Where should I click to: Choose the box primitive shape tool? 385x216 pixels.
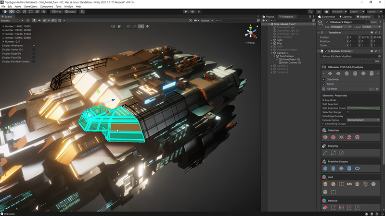pyautogui.click(x=325, y=168)
